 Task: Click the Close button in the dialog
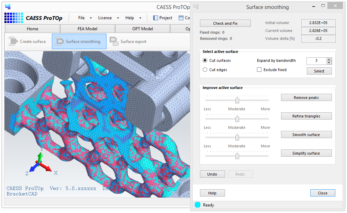tap(323, 193)
